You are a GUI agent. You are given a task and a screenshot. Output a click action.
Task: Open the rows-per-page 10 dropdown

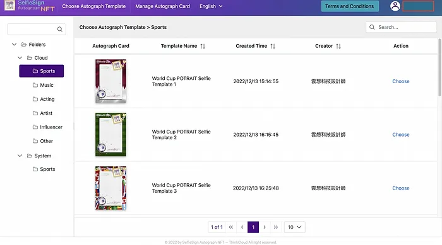[x=295, y=227]
